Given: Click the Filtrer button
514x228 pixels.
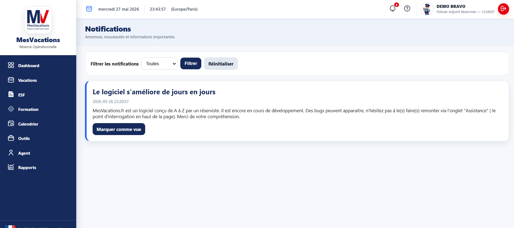Looking at the screenshot, I should [191, 63].
